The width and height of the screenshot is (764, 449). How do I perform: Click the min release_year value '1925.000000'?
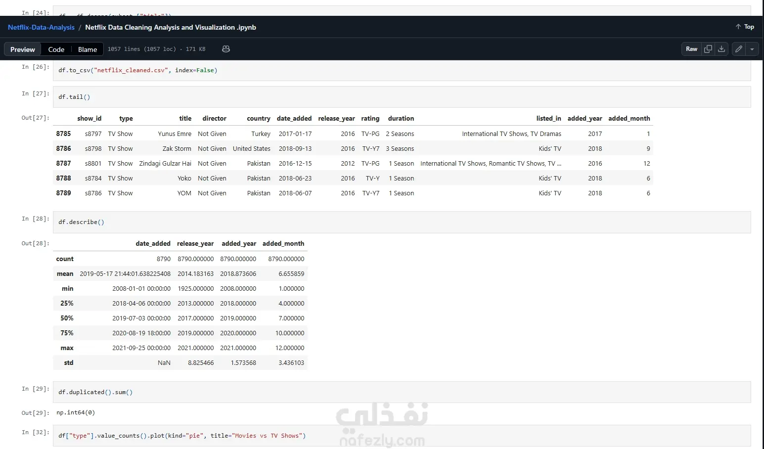pos(196,289)
